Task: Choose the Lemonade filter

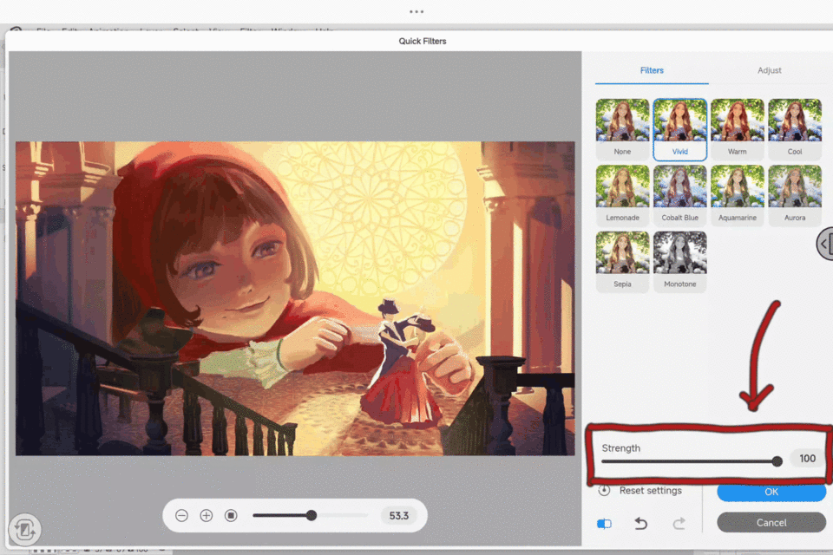Action: point(623,195)
